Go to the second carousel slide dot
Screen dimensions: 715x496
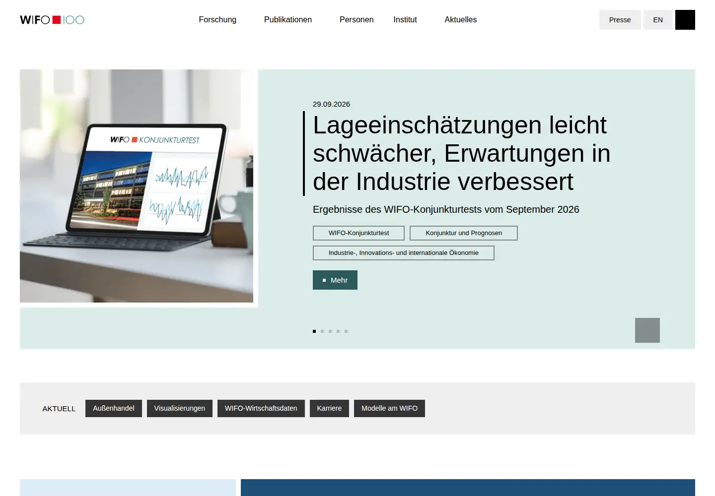click(x=322, y=331)
